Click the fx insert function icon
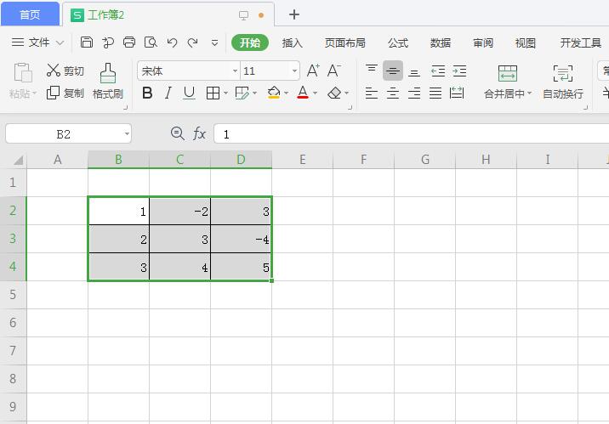Screen dimensions: 609x424 [199, 133]
